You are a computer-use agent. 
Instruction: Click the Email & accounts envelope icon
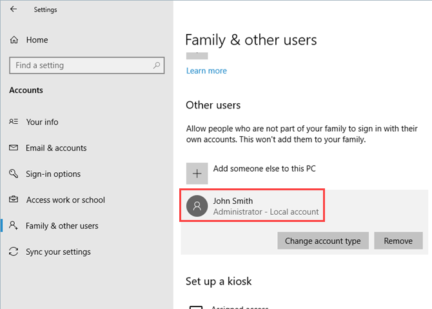pyautogui.click(x=14, y=148)
